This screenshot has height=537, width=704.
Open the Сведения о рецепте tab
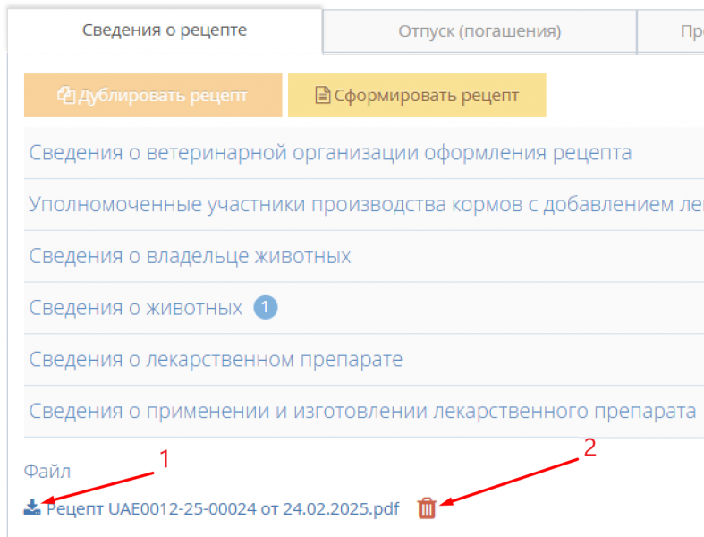tap(165, 30)
